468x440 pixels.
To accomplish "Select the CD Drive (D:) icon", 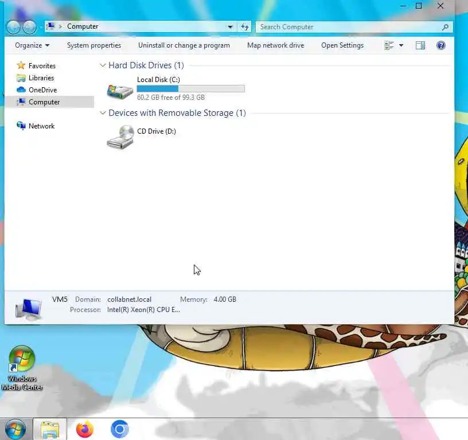I will point(120,137).
